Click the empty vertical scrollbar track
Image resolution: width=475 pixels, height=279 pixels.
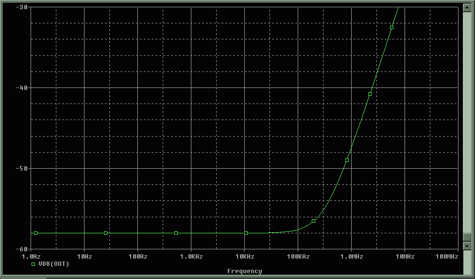pyautogui.click(x=467, y=122)
